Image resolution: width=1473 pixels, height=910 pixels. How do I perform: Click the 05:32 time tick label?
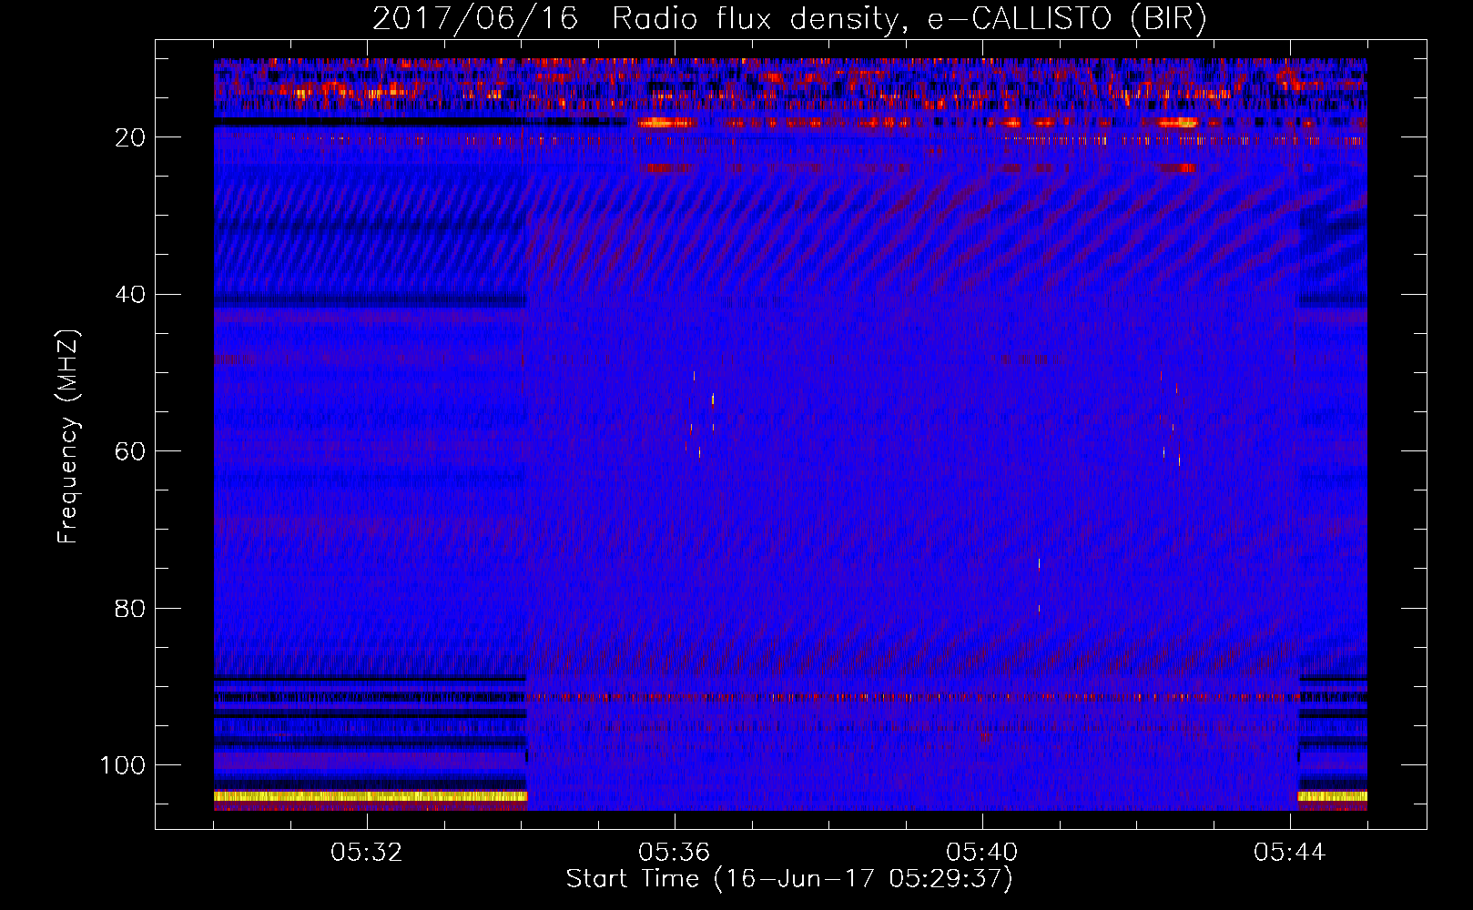click(367, 853)
